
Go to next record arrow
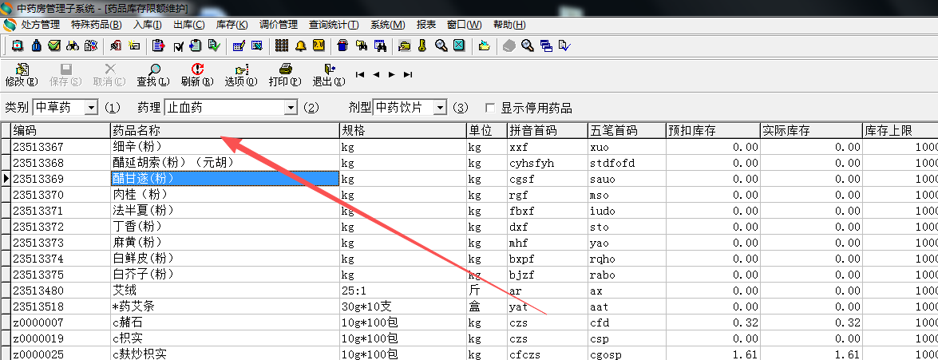392,75
